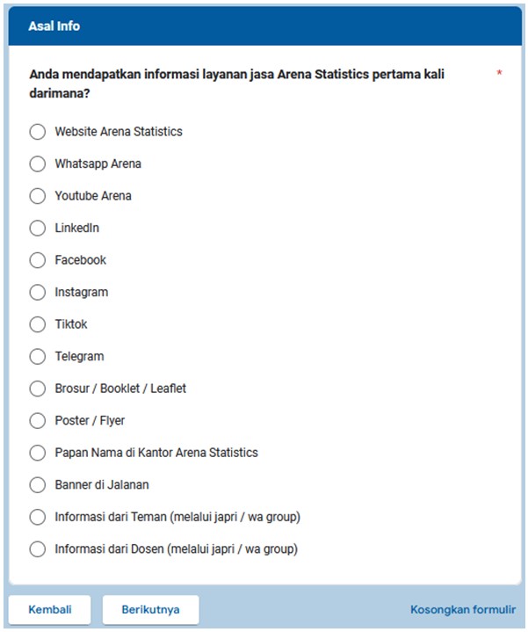The image size is (528, 632).
Task: Select Brosur / Booklet / Leaflet
Action: [x=37, y=389]
